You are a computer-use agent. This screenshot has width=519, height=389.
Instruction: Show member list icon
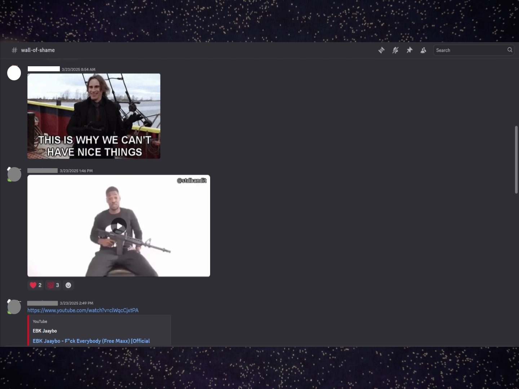[x=423, y=50]
